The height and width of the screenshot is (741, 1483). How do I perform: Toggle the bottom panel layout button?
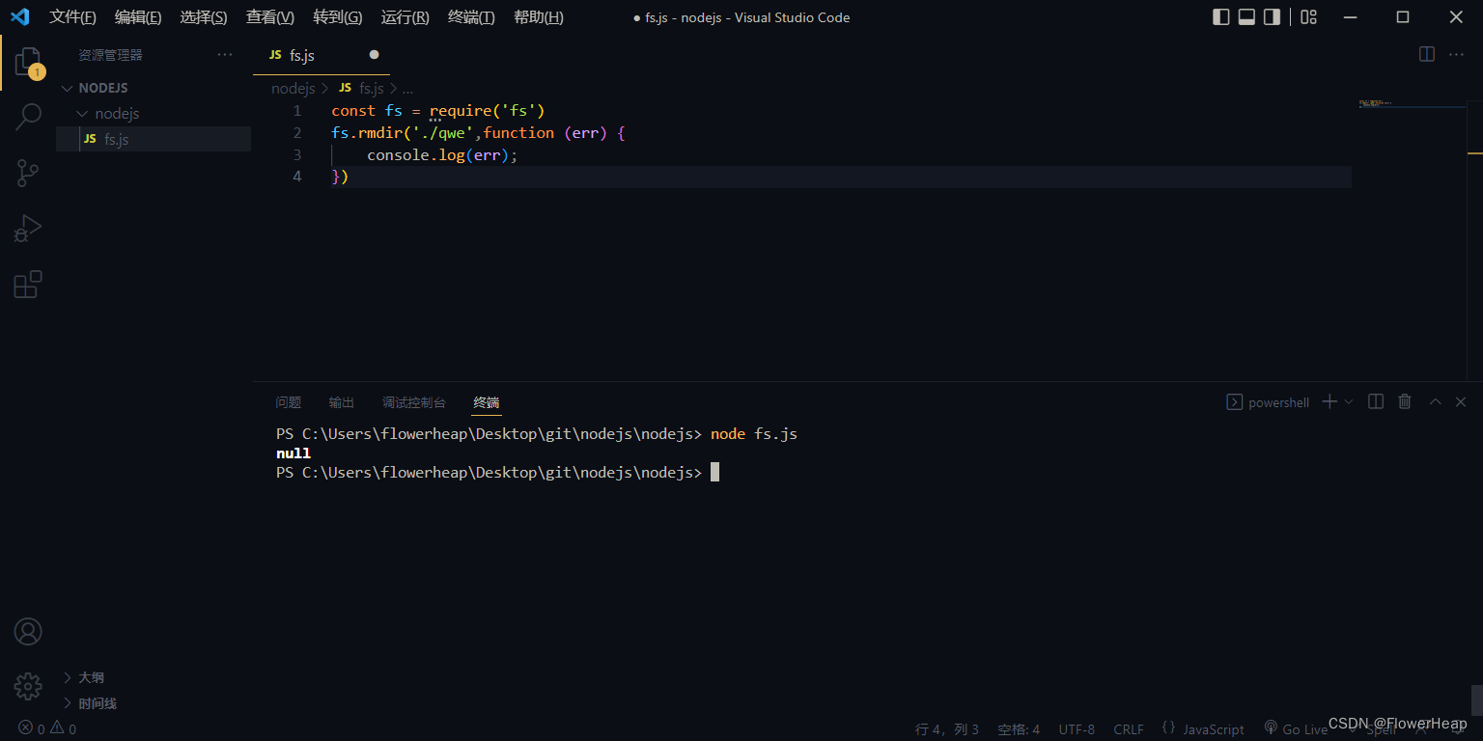pyautogui.click(x=1246, y=16)
